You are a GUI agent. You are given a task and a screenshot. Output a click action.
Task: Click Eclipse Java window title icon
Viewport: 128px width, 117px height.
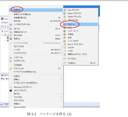(x=2, y=19)
